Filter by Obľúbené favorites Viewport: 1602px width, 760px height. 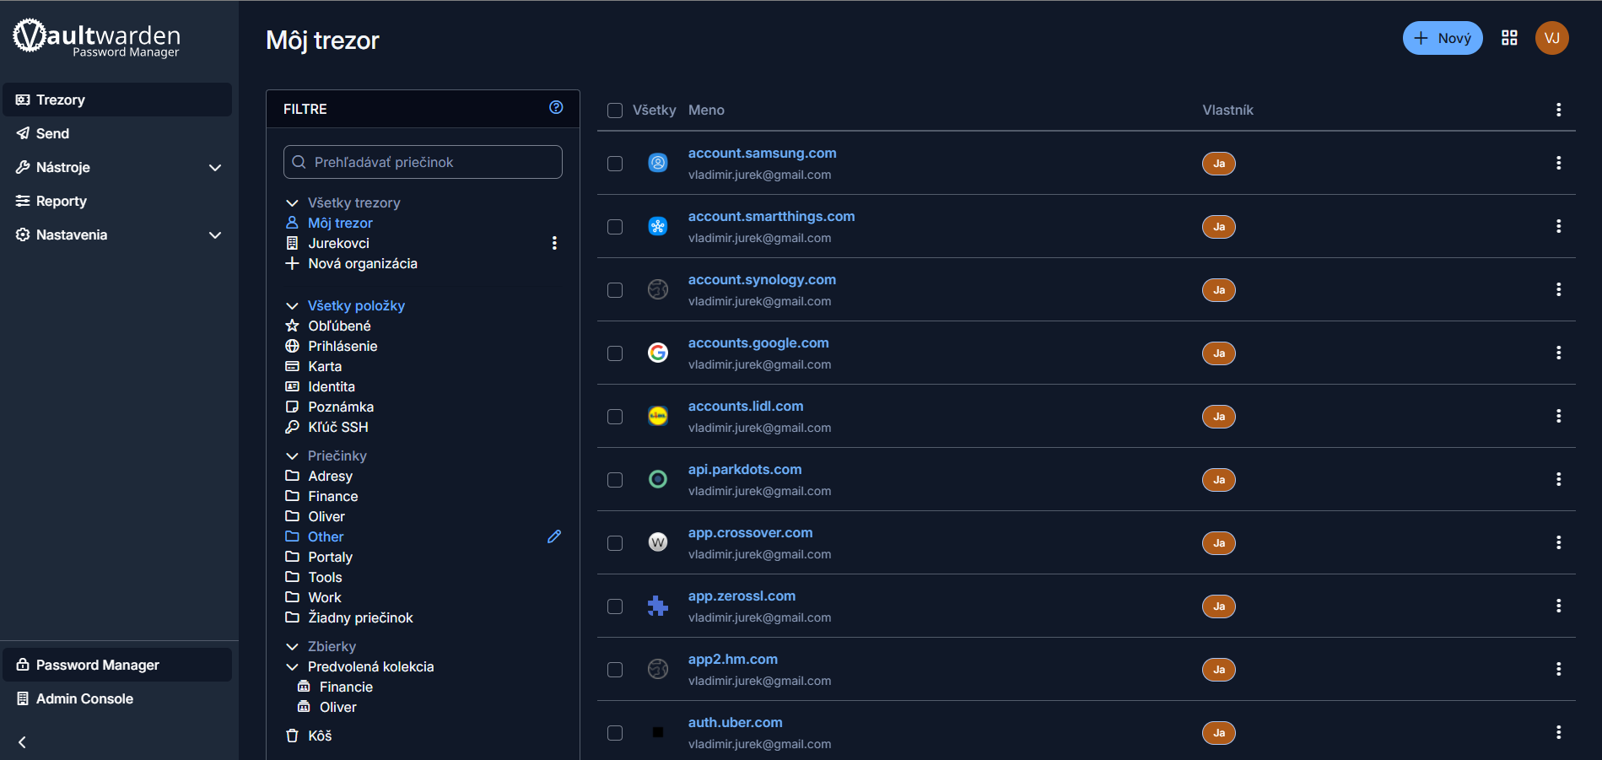(339, 326)
